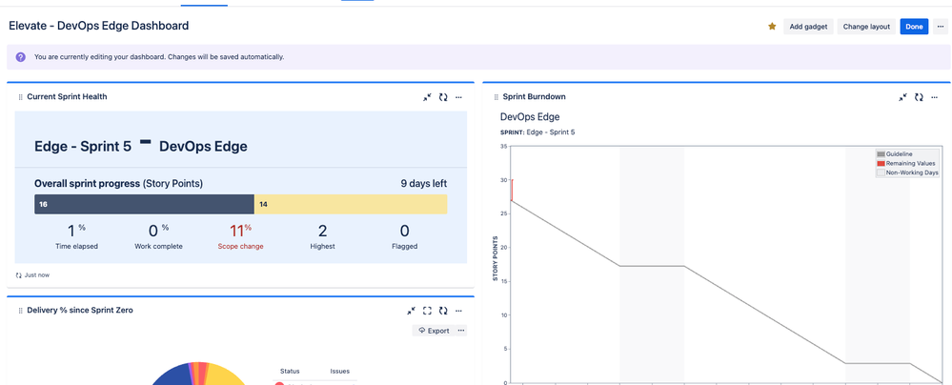This screenshot has height=385, width=952.
Task: Click Guideline legend swatch in burndown
Action: pos(881,154)
